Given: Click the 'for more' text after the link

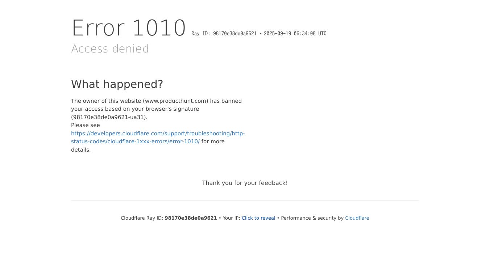Looking at the screenshot, I should 213,141.
